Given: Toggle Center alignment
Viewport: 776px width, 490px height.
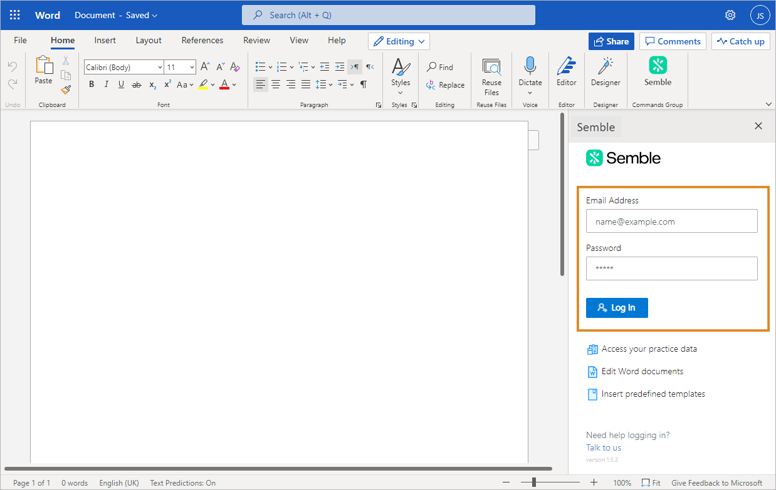Looking at the screenshot, I should [x=276, y=84].
